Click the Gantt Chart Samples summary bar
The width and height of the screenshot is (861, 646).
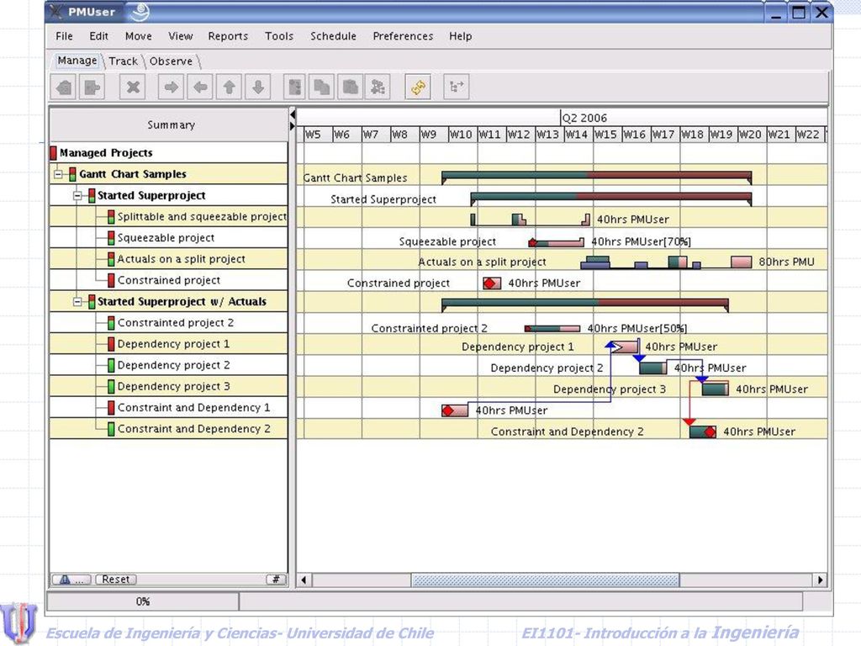596,177
